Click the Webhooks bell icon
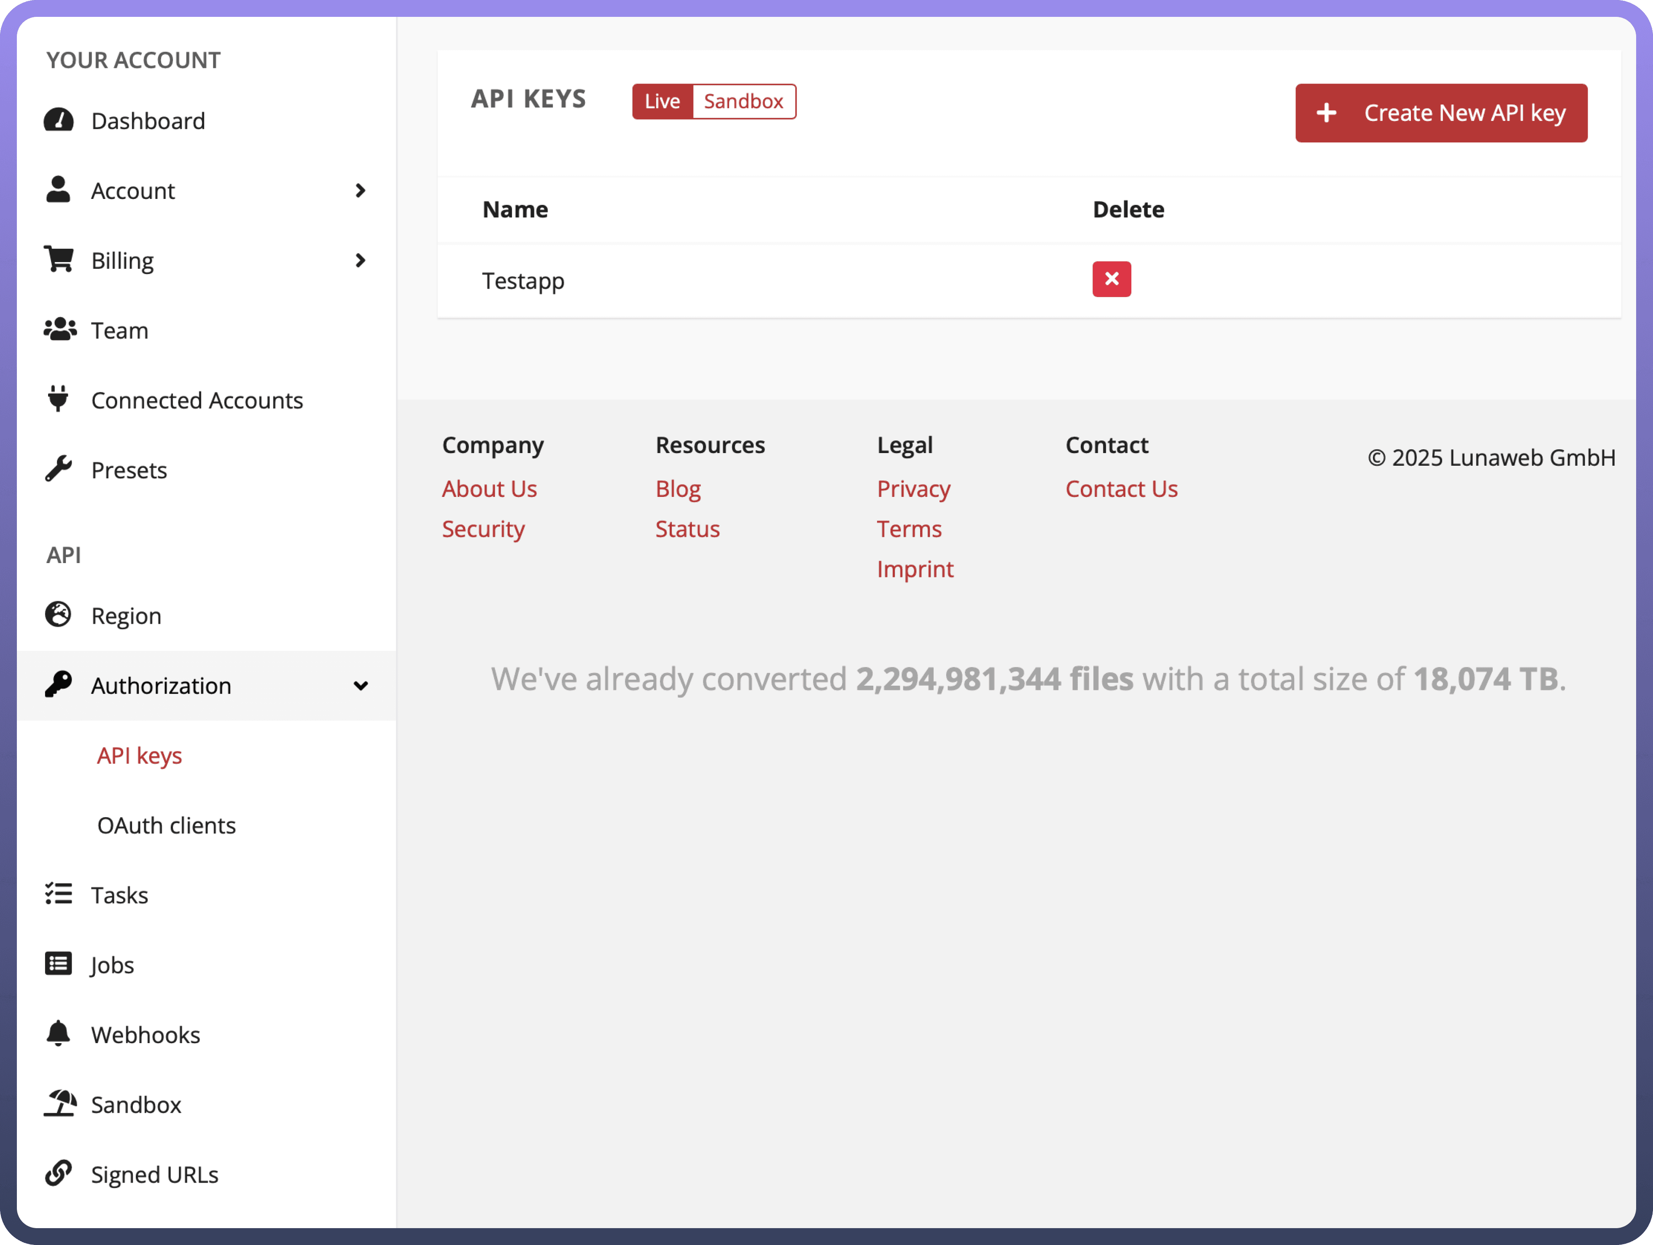1653x1245 pixels. point(58,1034)
